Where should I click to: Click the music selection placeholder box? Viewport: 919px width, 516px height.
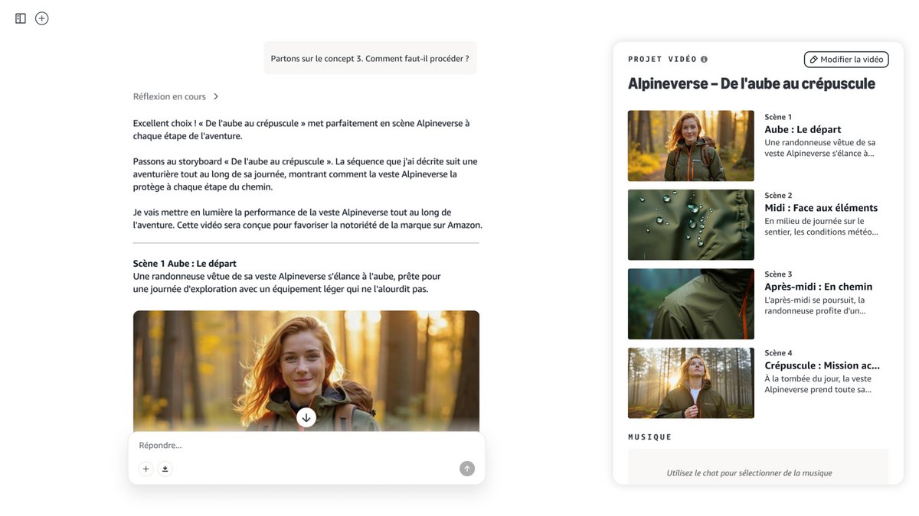(x=749, y=468)
